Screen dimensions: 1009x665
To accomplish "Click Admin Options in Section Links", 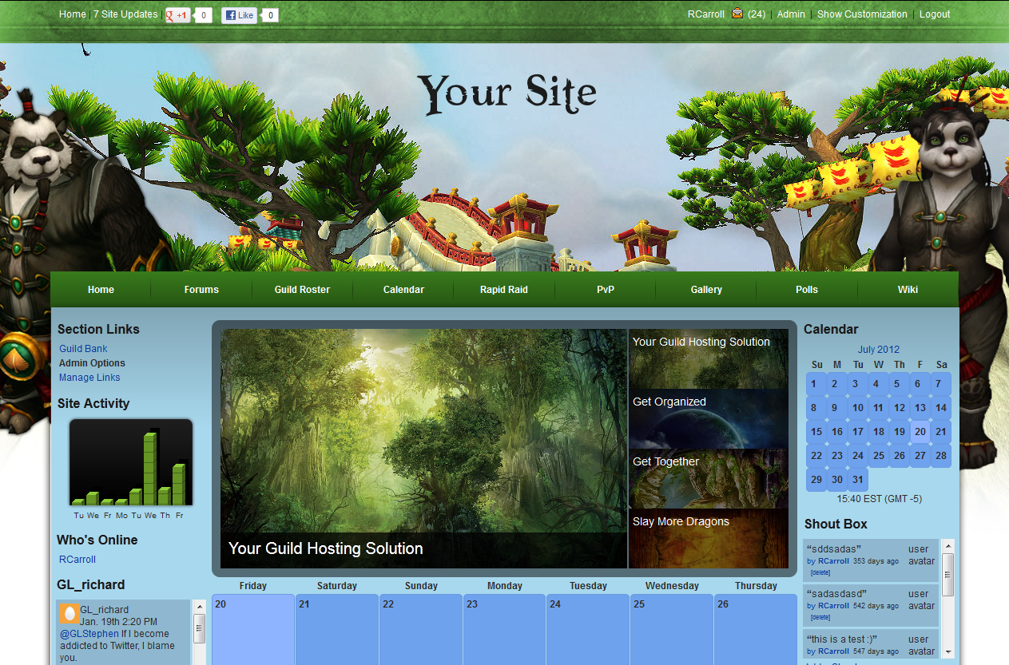I will [x=92, y=363].
